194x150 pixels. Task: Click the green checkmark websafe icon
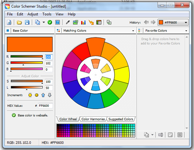coord(50,22)
